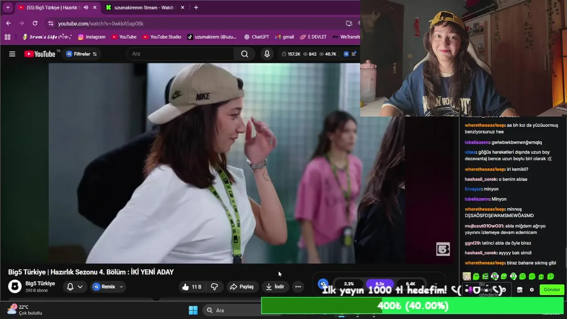The height and width of the screenshot is (319, 567).
Task: Open the bookmarks apps grid icon
Action: (x=8, y=37)
